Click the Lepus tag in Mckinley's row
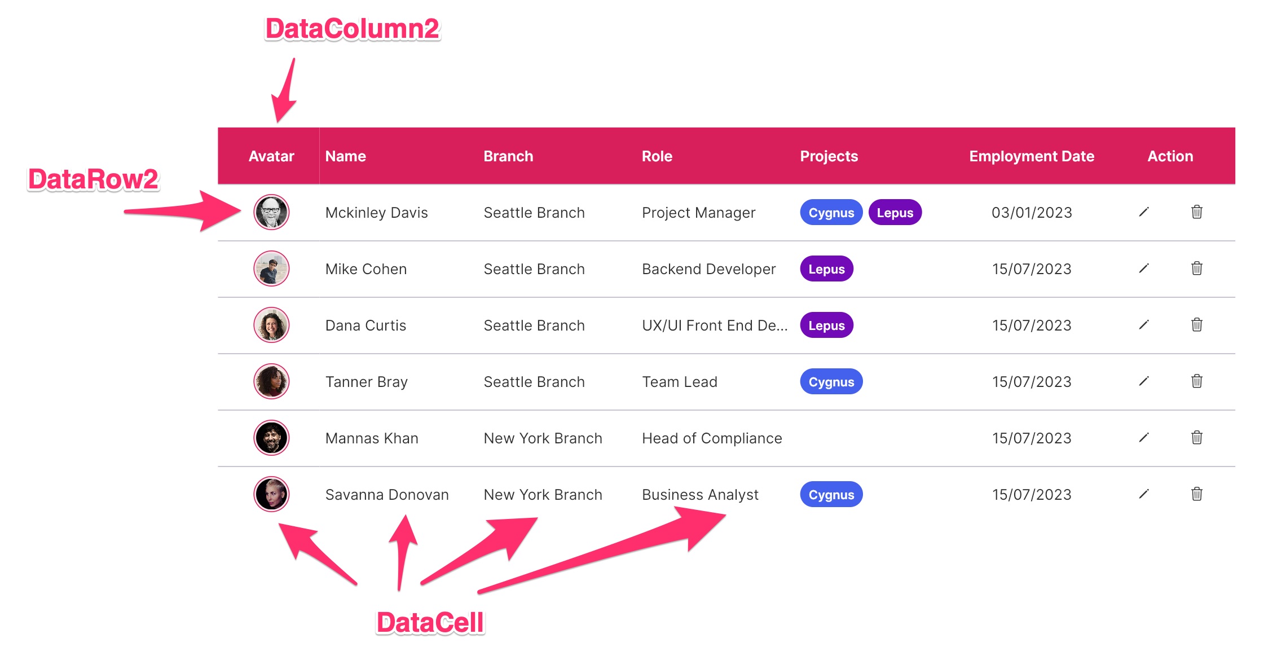 click(895, 213)
